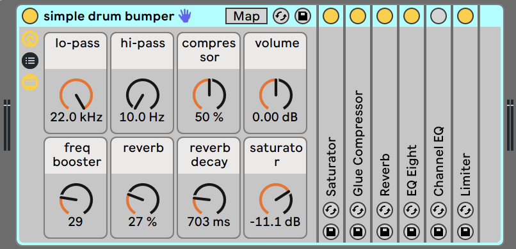Click the Map button
Image resolution: width=516 pixels, height=249 pixels.
pyautogui.click(x=246, y=16)
